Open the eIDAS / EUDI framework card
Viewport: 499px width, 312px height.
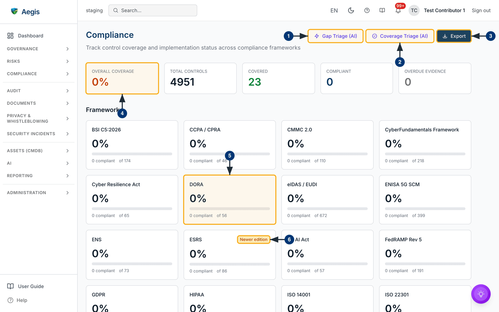(327, 200)
